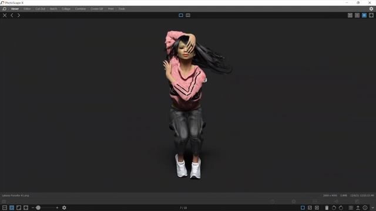Rotate image clockwise

pyautogui.click(x=341, y=207)
